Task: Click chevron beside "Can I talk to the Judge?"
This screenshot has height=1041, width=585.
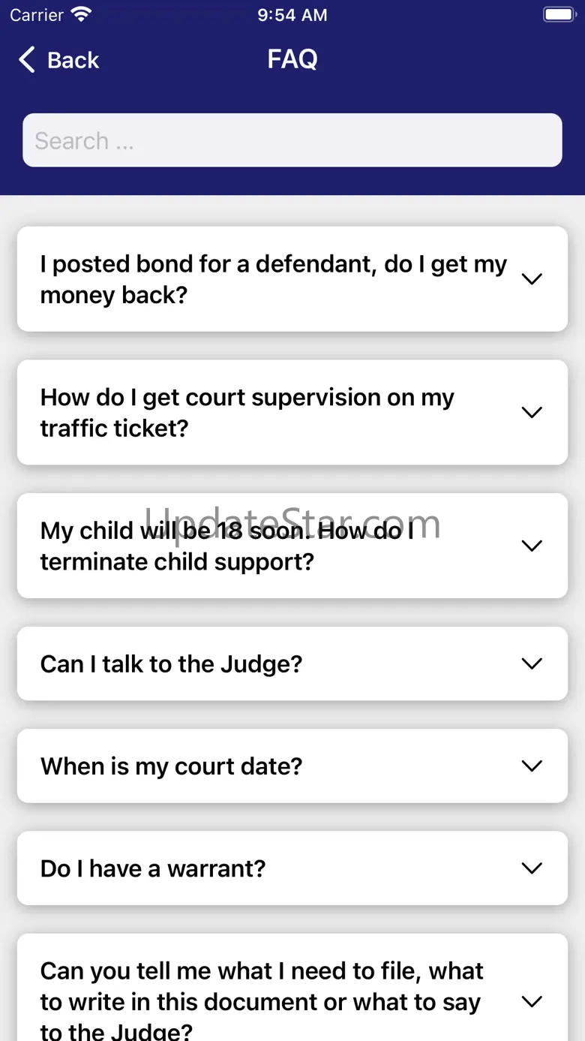Action: (x=532, y=664)
